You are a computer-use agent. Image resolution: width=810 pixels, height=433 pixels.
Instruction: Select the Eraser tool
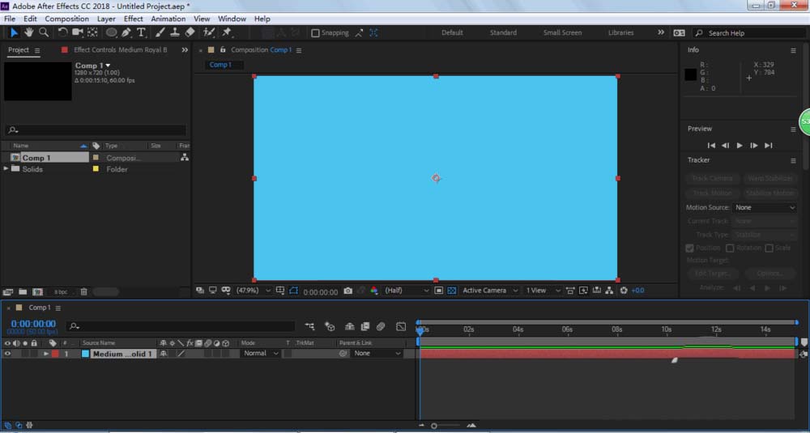click(x=190, y=32)
